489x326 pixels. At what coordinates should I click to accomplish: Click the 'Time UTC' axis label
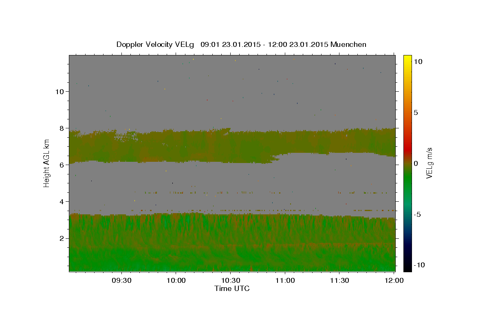click(x=232, y=289)
